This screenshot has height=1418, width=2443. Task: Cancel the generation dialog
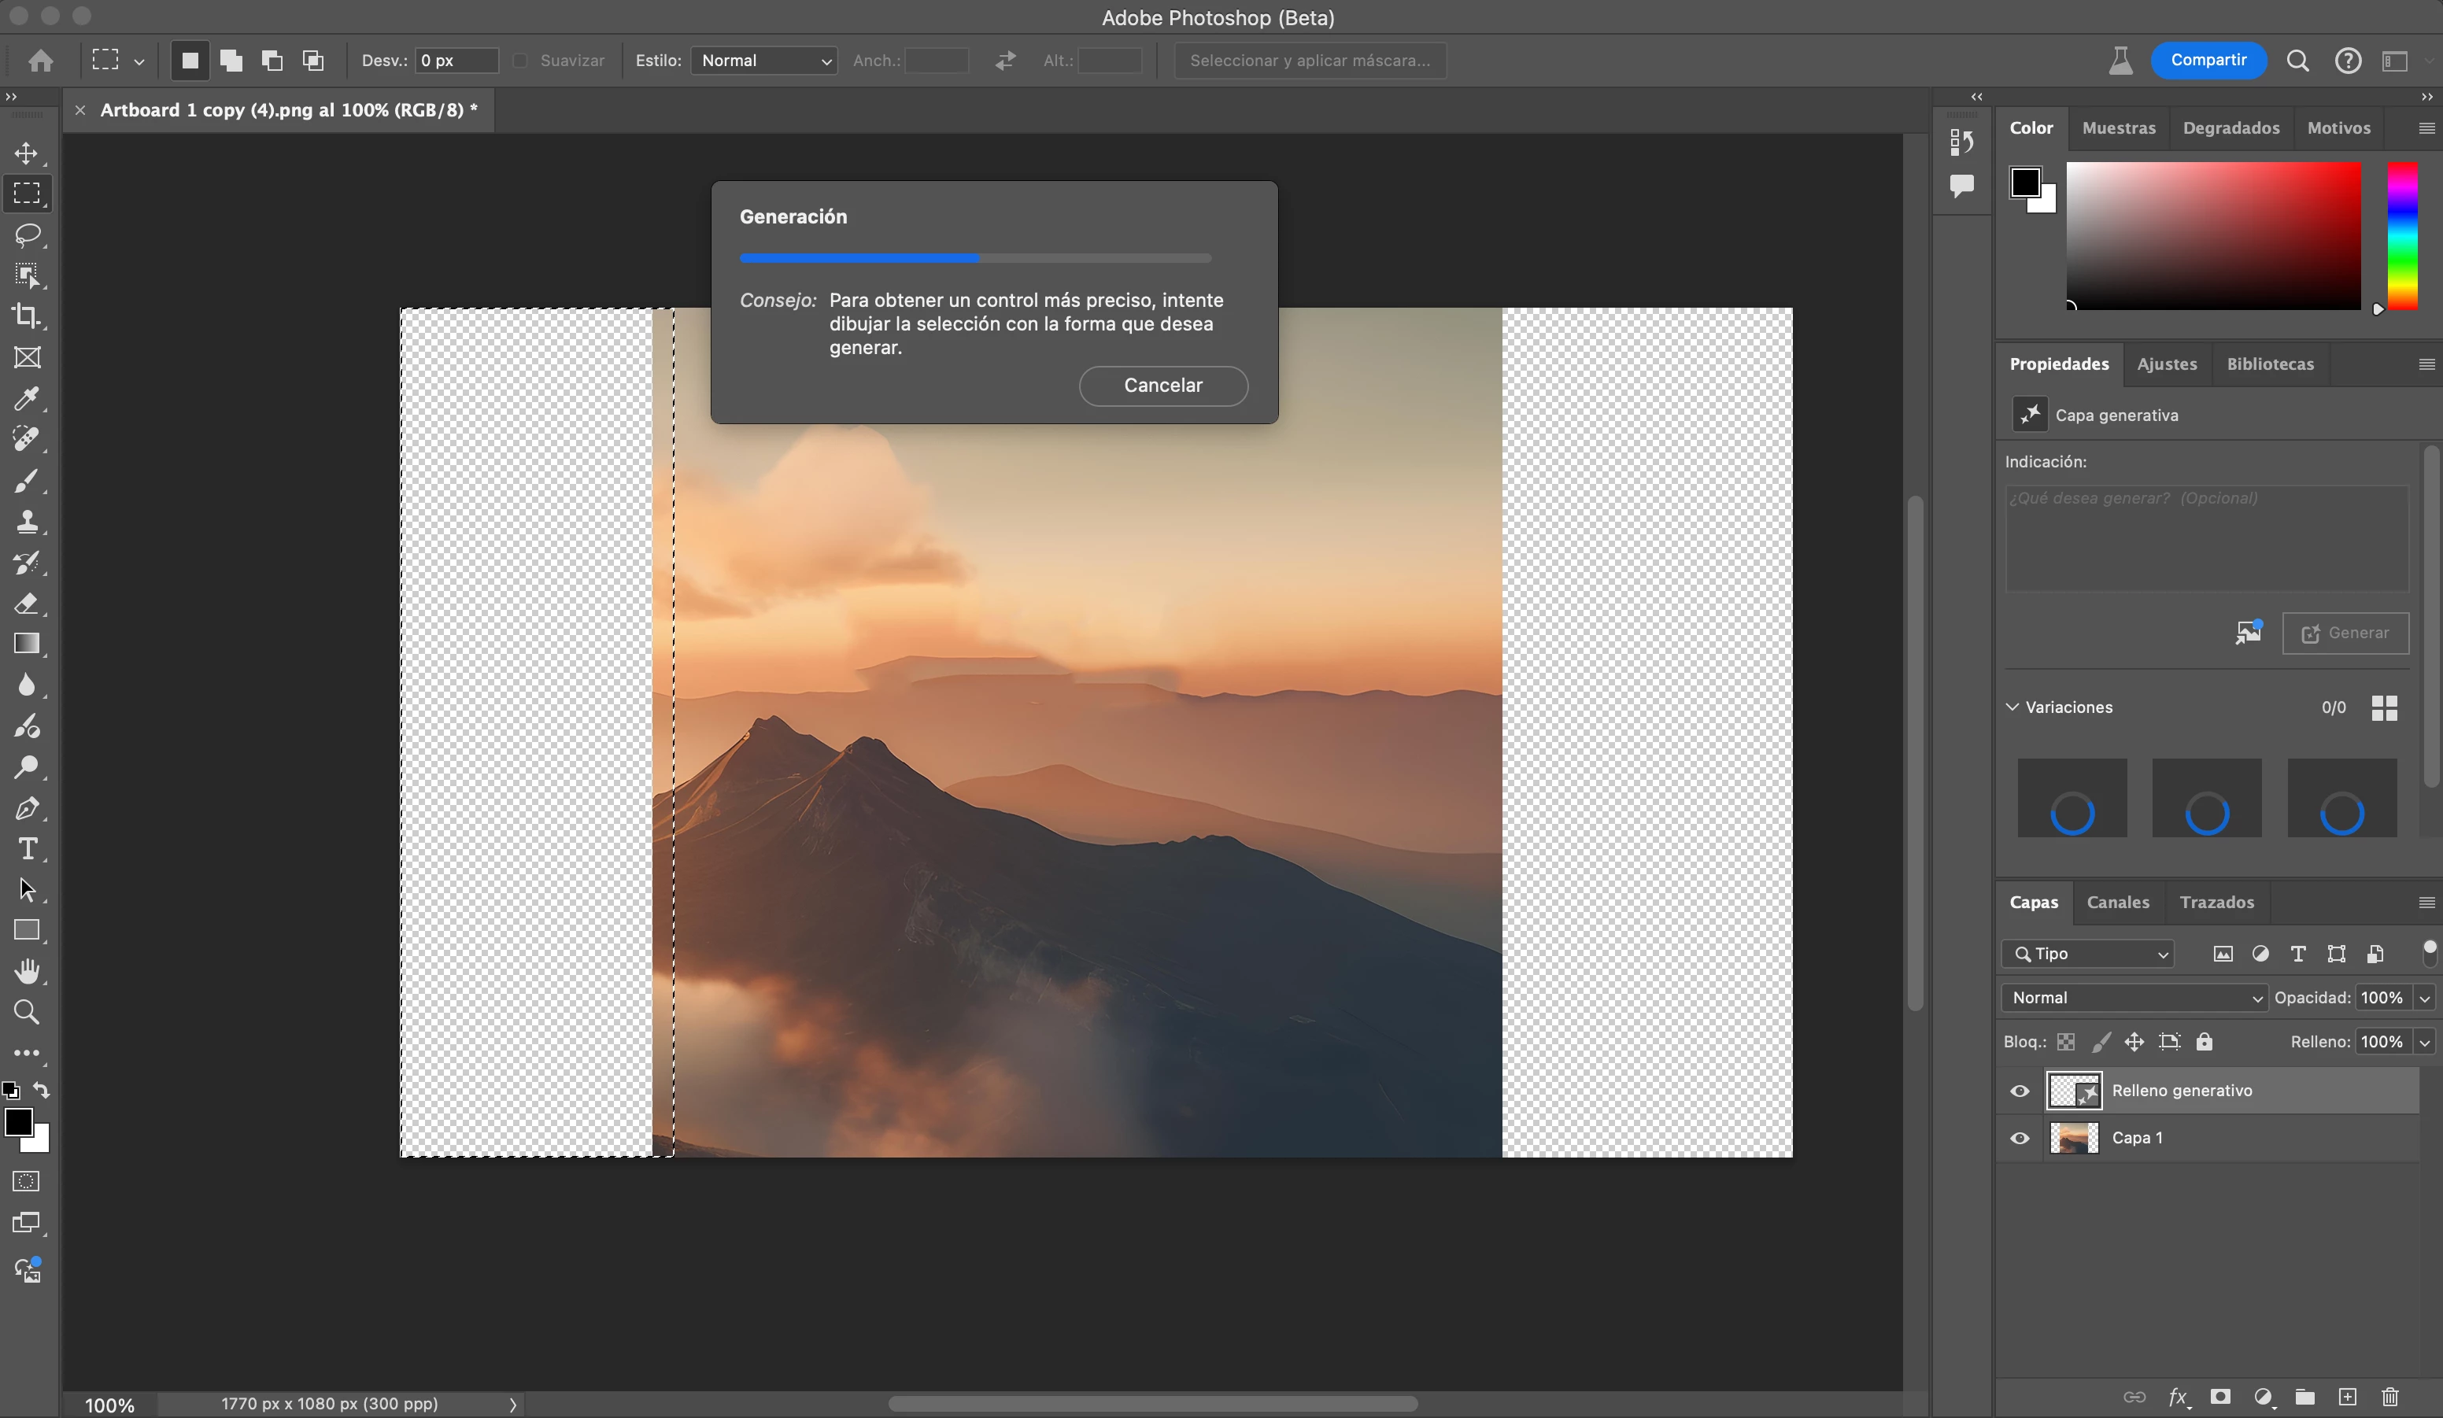coord(1162,386)
